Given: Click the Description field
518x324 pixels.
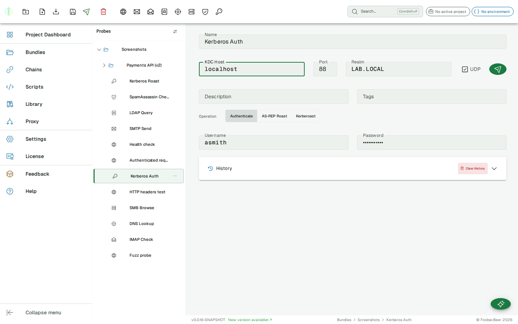Looking at the screenshot, I should (274, 96).
